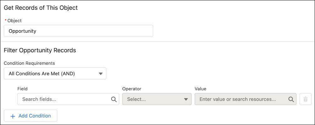Click the red required asterisk near Object
The height and width of the screenshot is (125, 315).
coord(6,20)
